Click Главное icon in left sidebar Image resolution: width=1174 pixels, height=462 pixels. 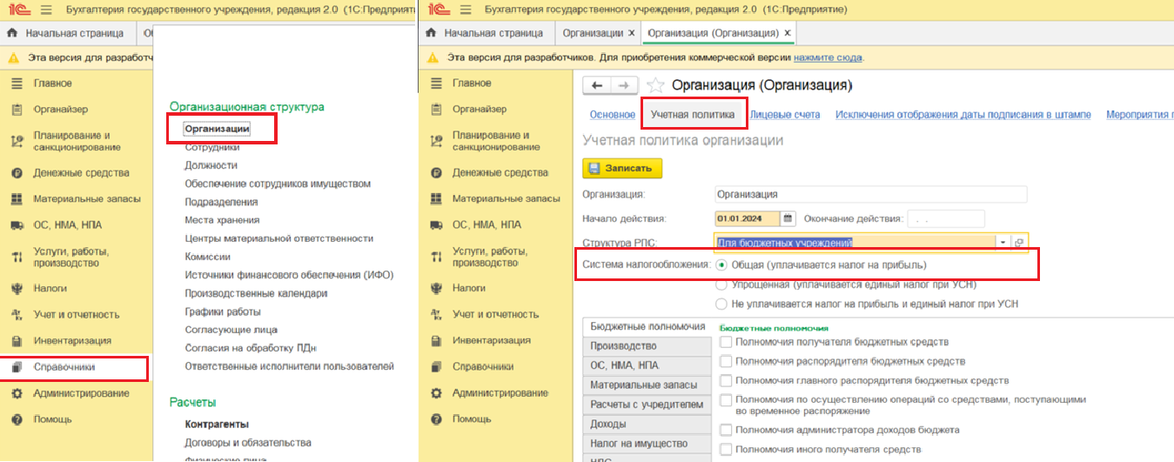tap(17, 83)
